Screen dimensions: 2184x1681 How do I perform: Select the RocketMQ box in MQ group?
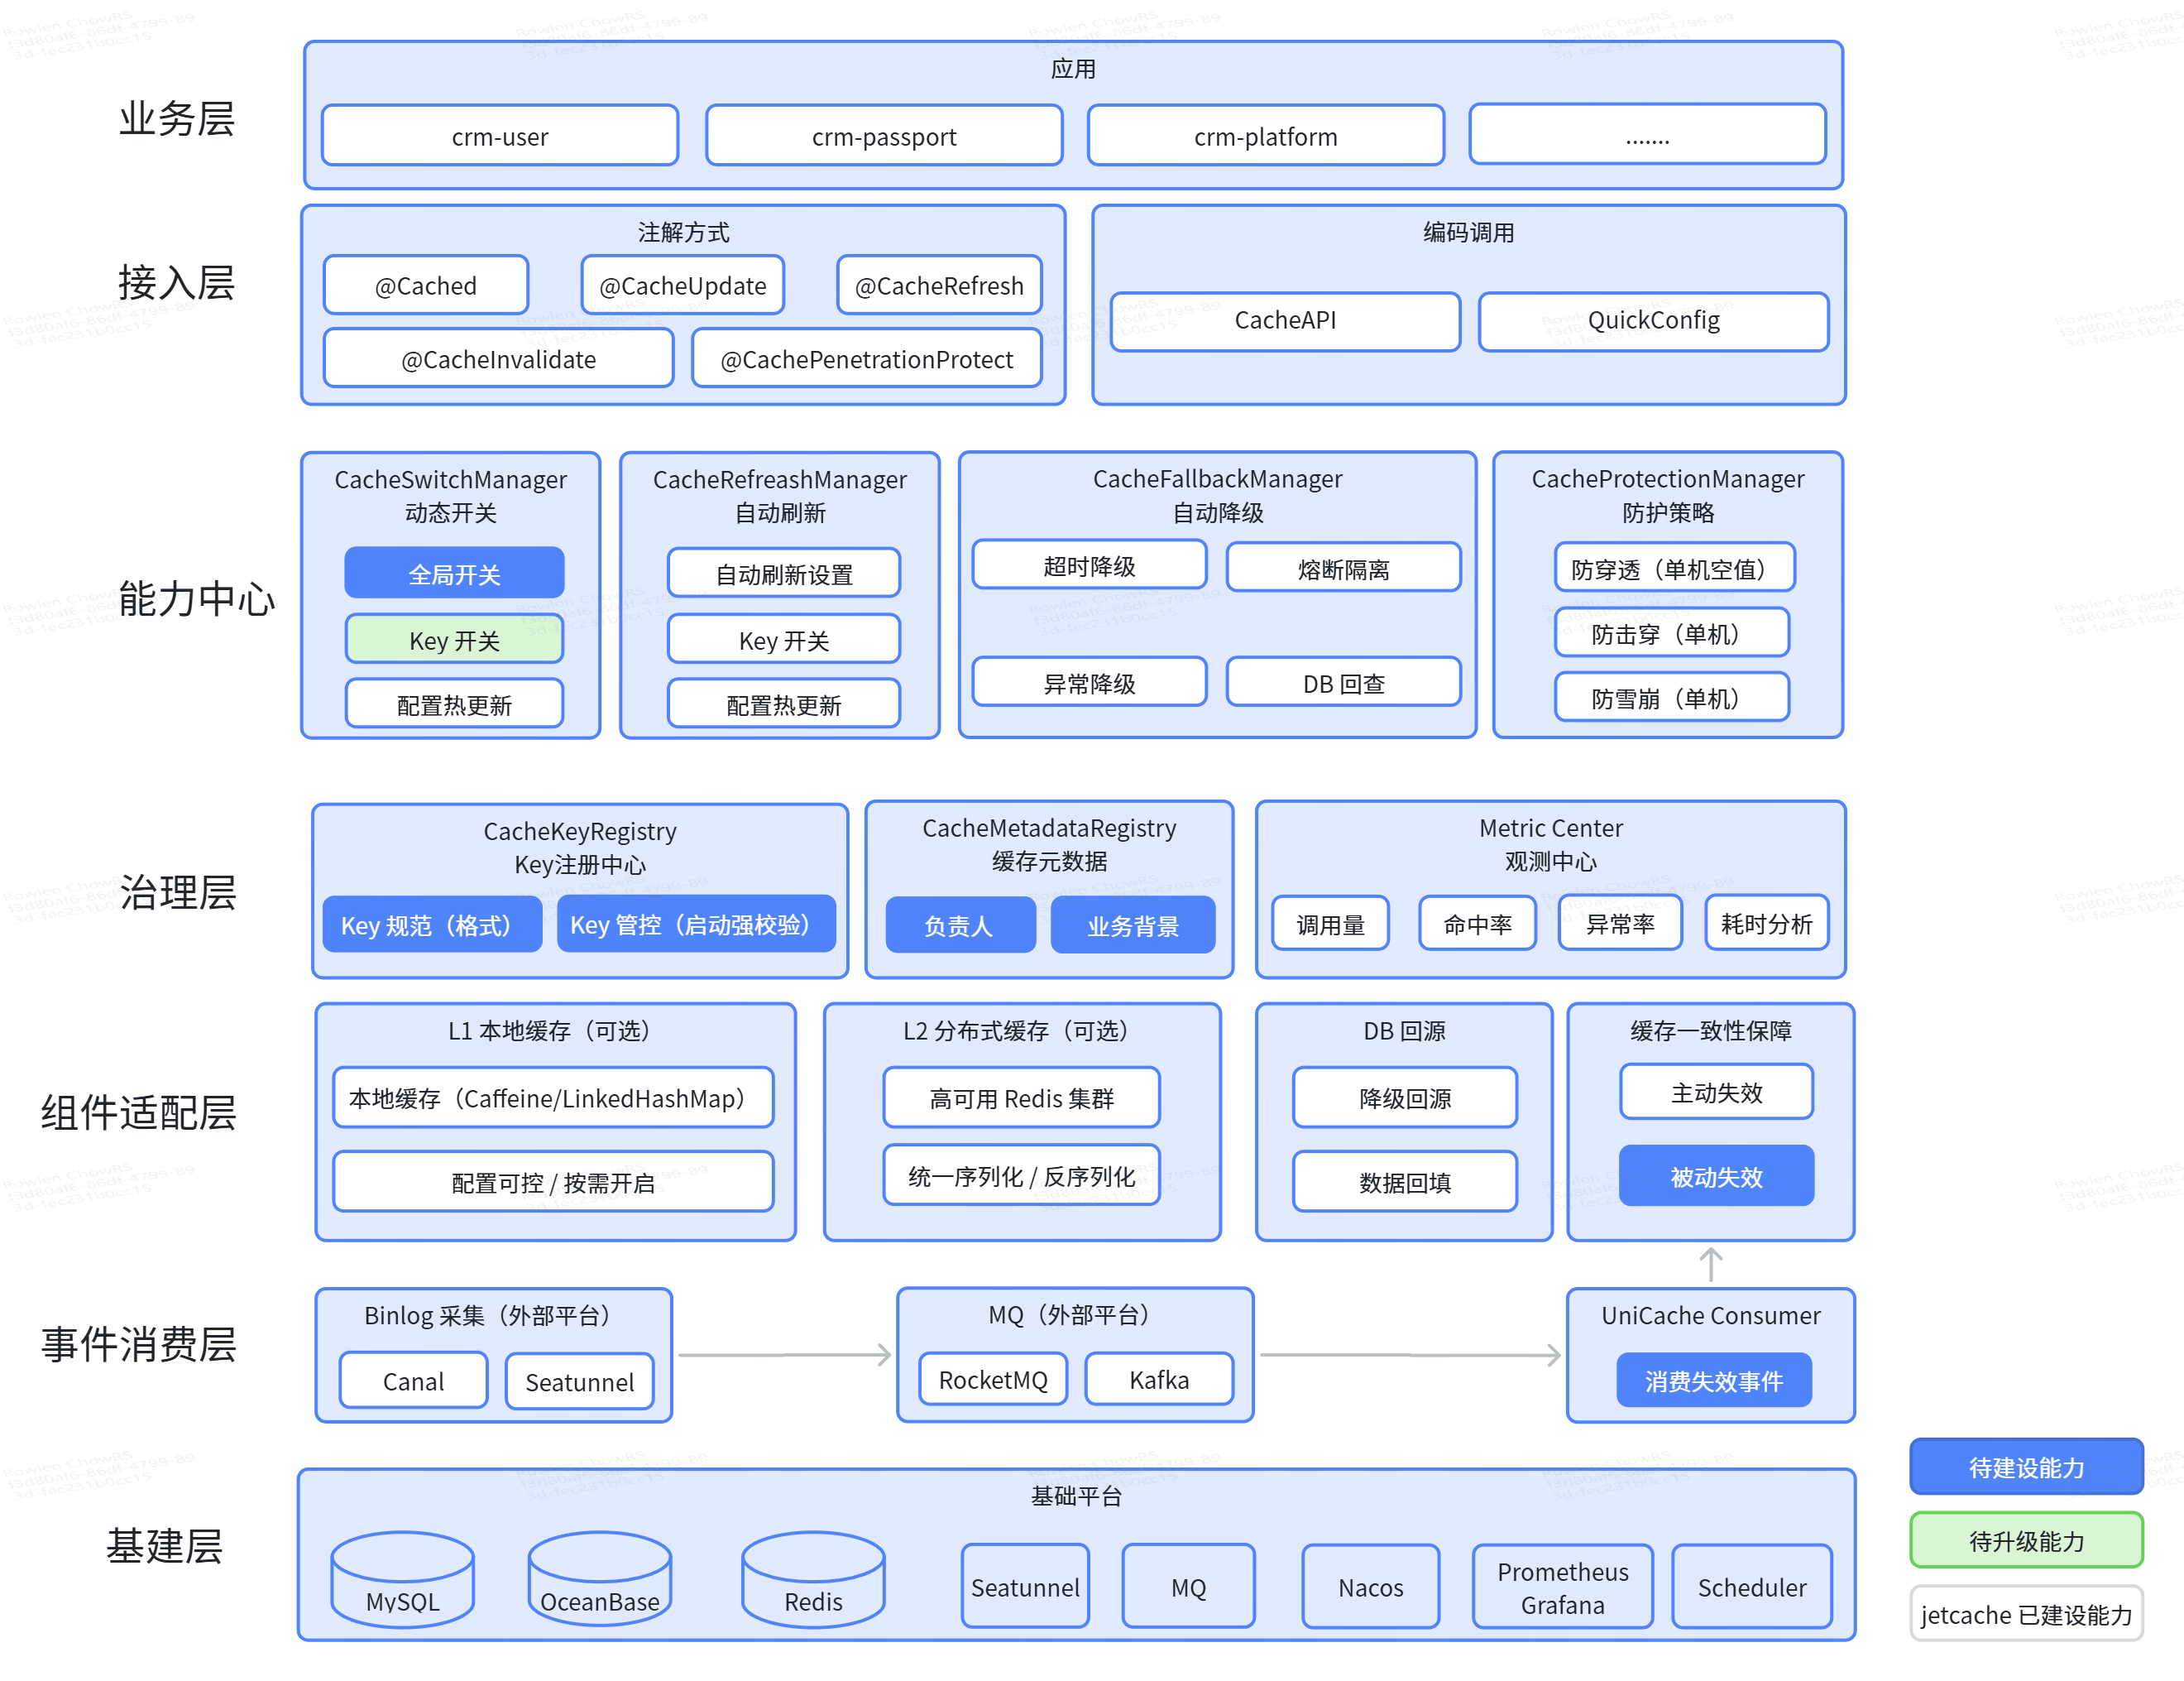coord(992,1379)
